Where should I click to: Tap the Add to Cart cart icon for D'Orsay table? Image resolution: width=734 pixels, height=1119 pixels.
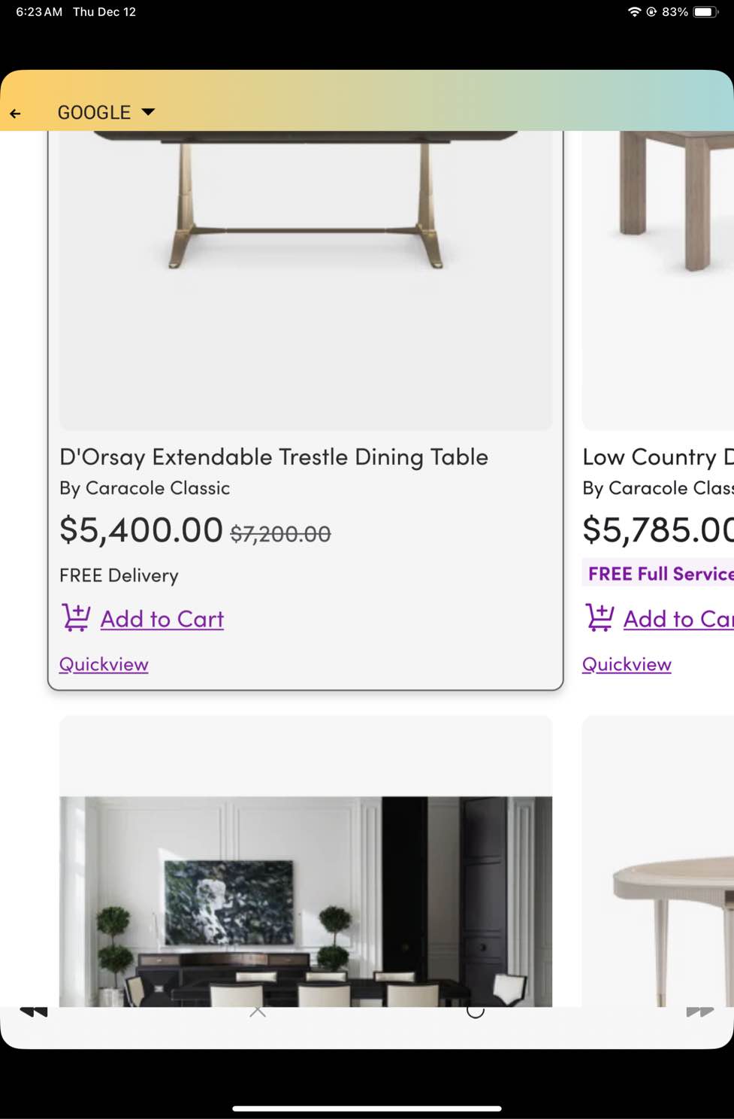pos(74,617)
